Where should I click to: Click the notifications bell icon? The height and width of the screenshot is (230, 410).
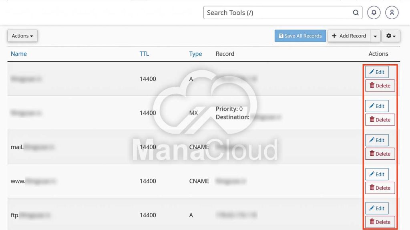374,13
